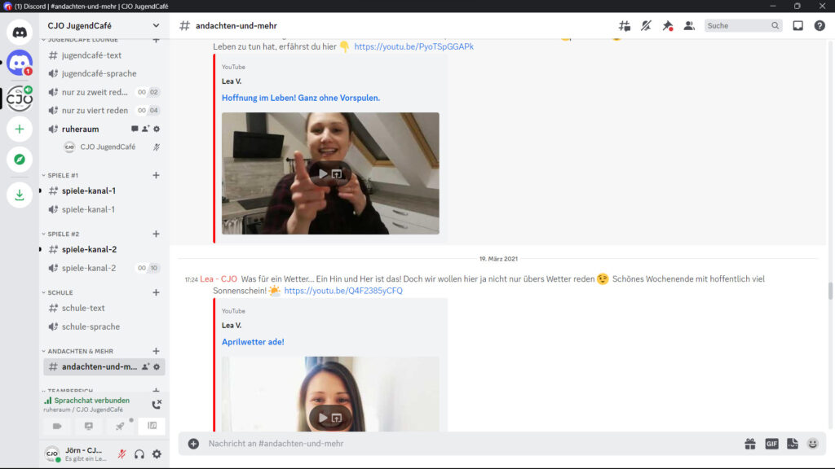Open the Threads icon in channel header
Screen dimensions: 835x469
625,26
